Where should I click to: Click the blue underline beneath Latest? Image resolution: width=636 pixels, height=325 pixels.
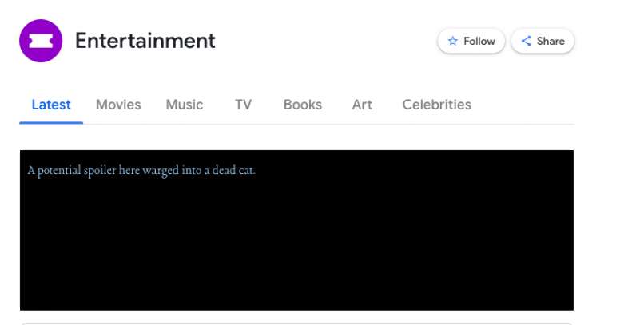51,123
